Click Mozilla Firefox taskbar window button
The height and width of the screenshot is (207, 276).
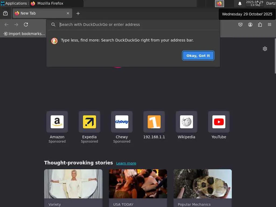point(56,3)
